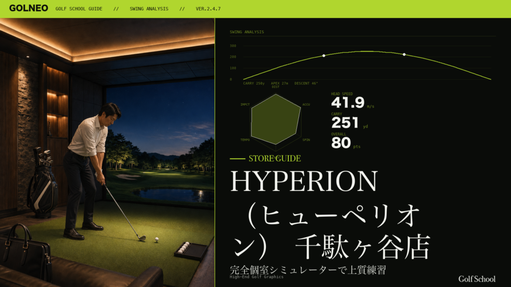Click the VER.2.4.7 version label
Screen dimensions: 511x287
(208, 9)
